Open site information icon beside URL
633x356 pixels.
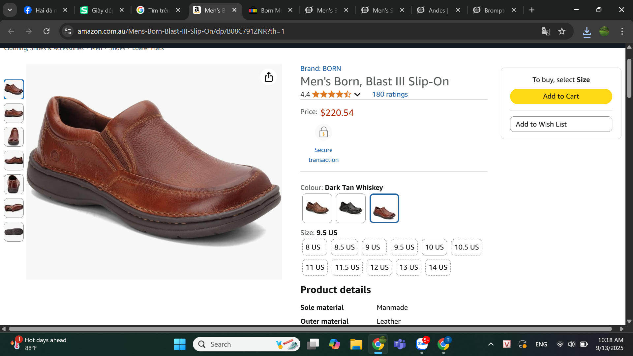click(x=68, y=31)
